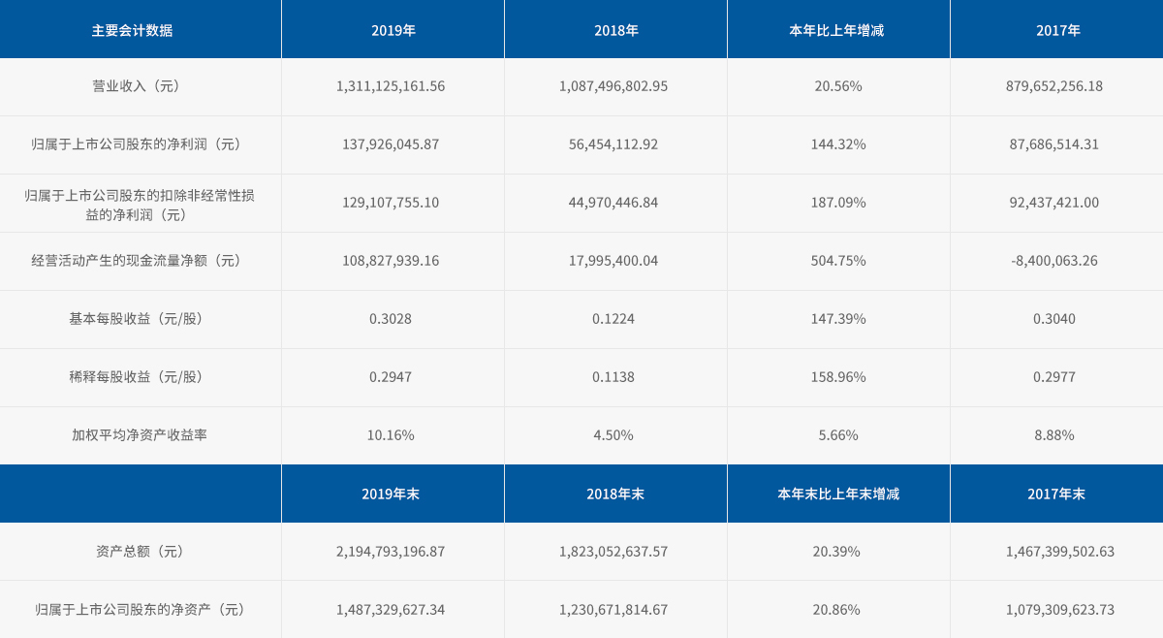Select the 基本每股收益（元/股） row label
The width and height of the screenshot is (1163, 638).
coord(136,319)
